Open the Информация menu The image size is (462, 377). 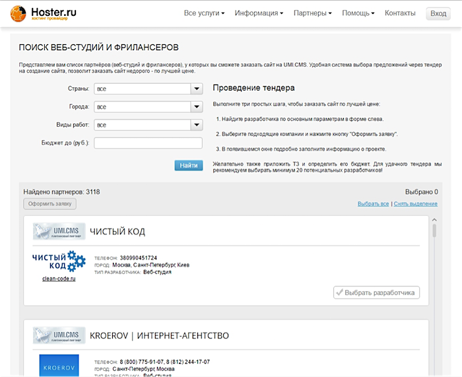click(259, 13)
